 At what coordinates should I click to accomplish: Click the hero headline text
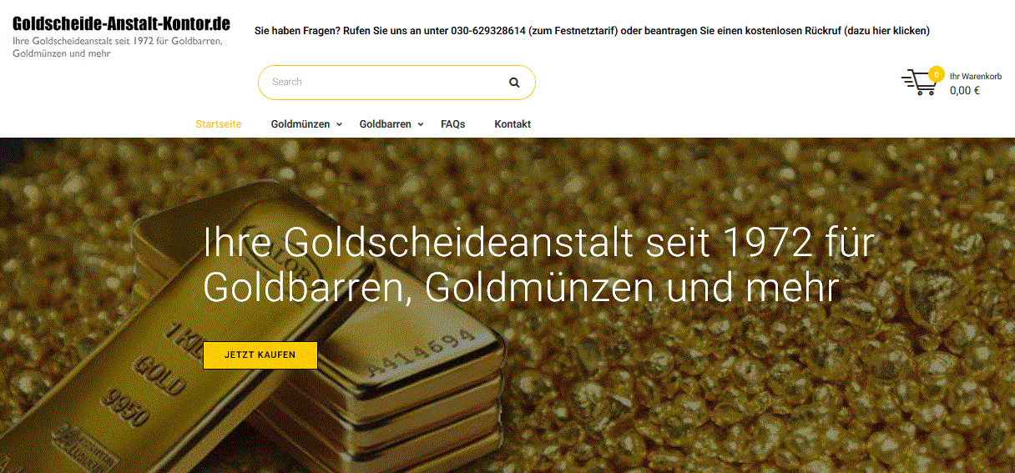coord(538,265)
